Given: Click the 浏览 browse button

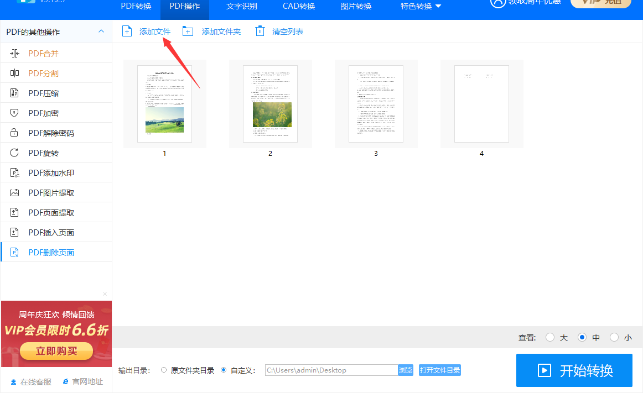Looking at the screenshot, I should [406, 370].
